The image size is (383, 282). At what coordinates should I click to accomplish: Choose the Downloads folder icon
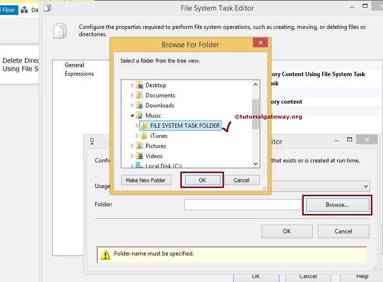point(139,106)
